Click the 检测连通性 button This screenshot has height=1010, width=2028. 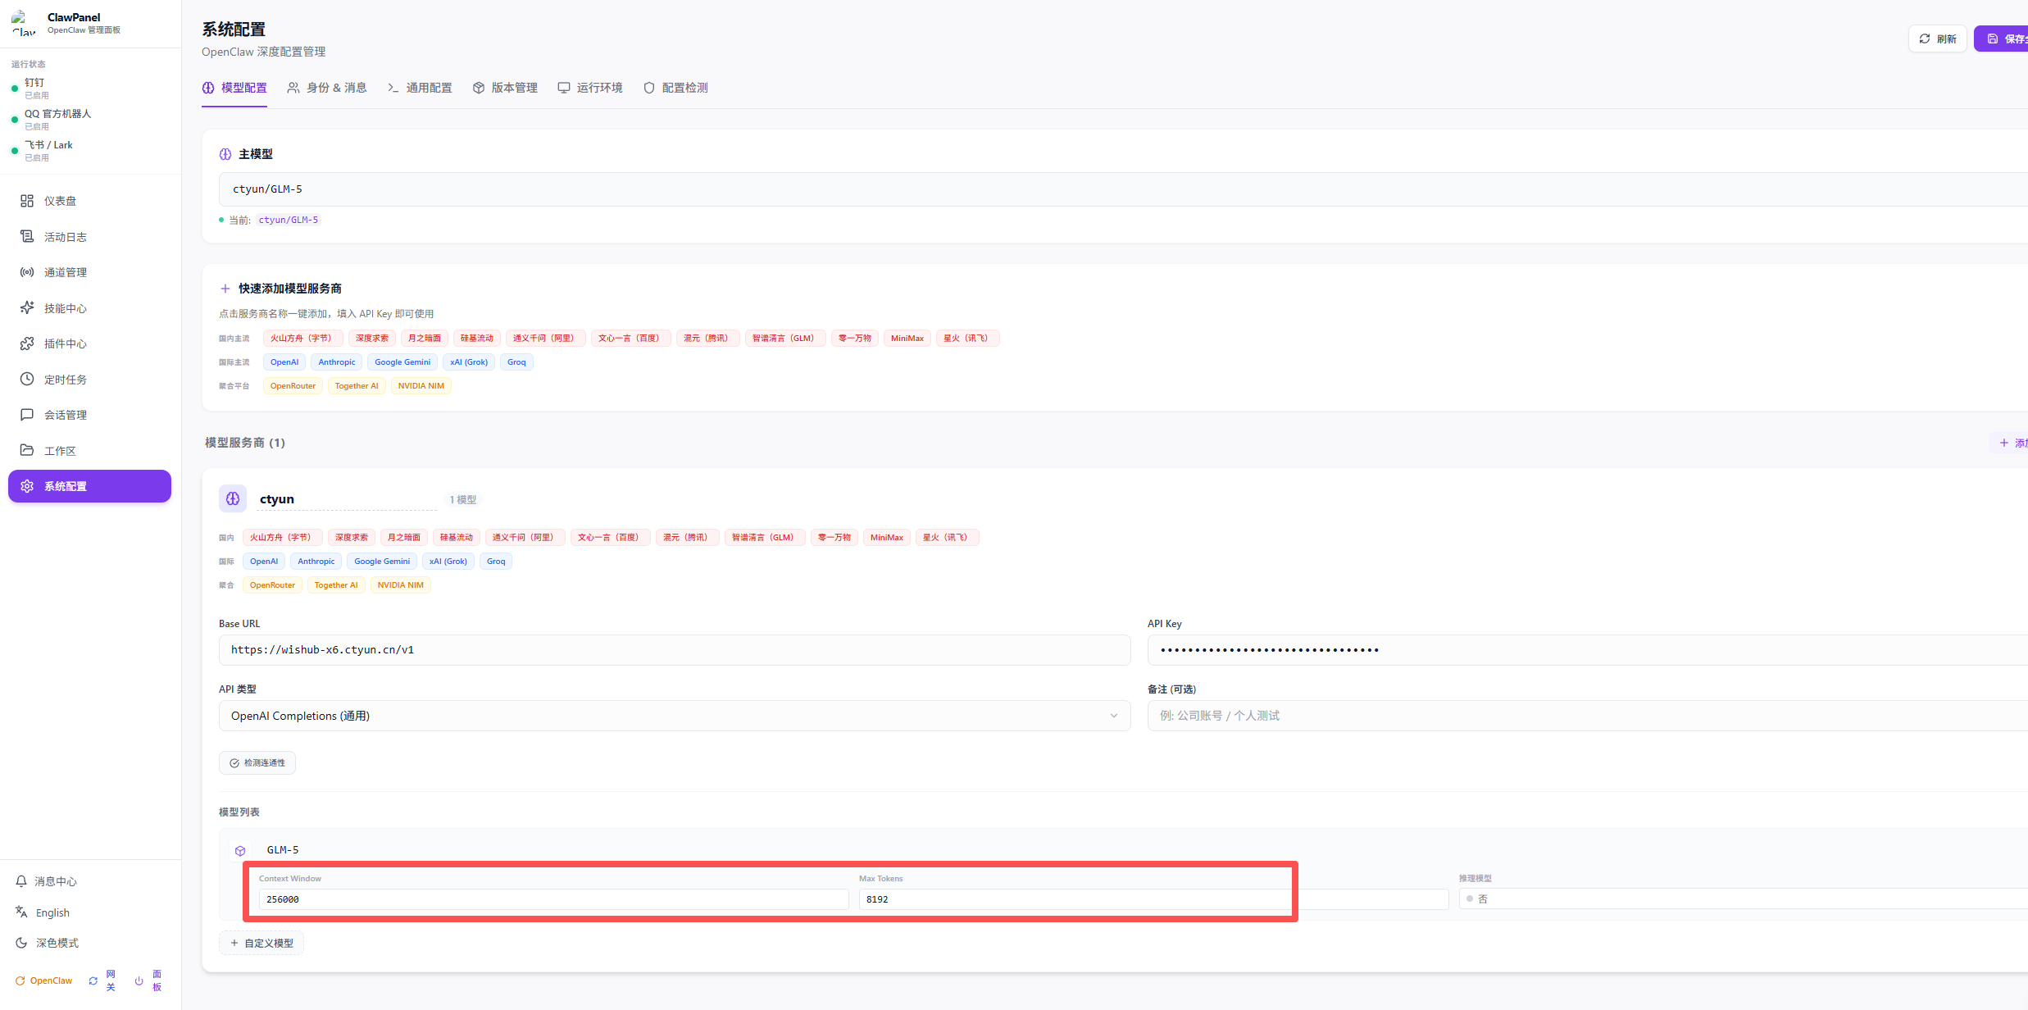tap(257, 763)
